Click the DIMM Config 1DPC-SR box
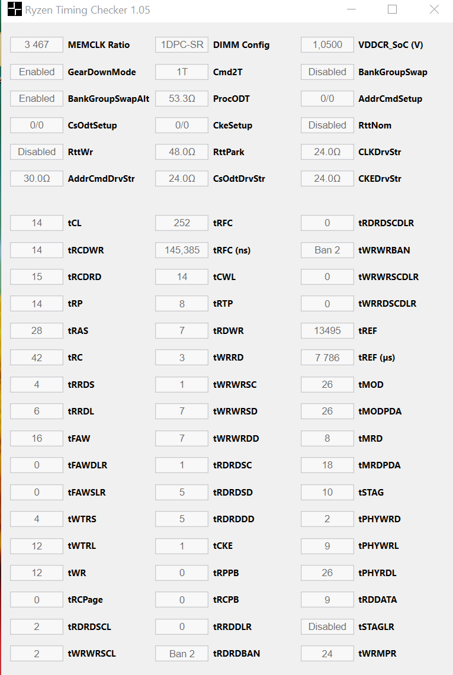This screenshot has height=675, width=453. (x=182, y=45)
